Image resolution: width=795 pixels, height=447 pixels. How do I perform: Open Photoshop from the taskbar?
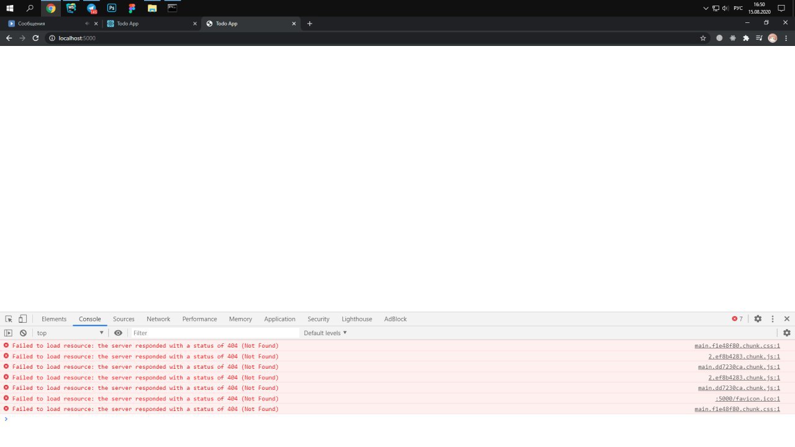click(112, 8)
